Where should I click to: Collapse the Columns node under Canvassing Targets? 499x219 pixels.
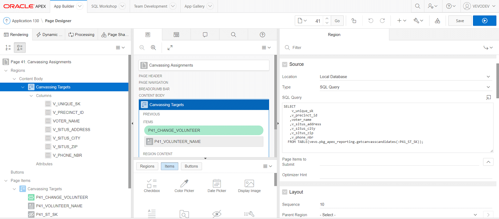tap(31, 95)
